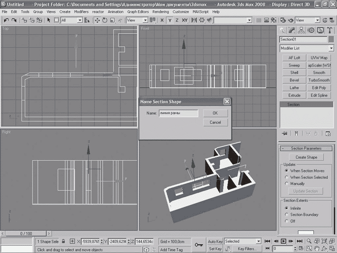Click the Pin Stack icon

[284, 134]
